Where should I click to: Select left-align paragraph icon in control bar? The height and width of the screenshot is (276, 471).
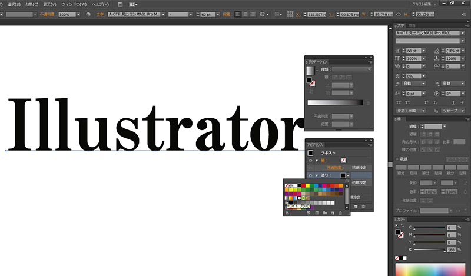238,14
